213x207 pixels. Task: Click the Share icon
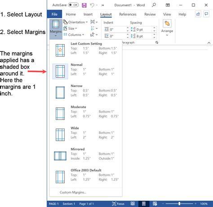tap(198, 14)
